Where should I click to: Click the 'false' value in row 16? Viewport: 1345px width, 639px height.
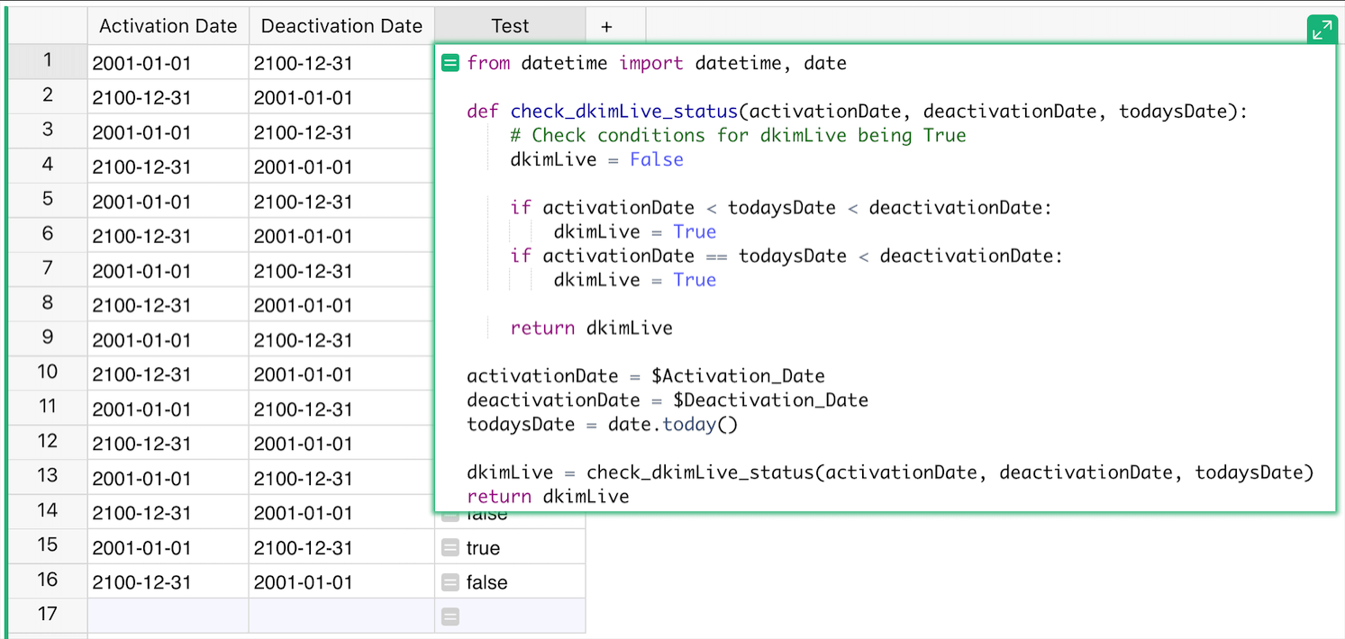486,582
